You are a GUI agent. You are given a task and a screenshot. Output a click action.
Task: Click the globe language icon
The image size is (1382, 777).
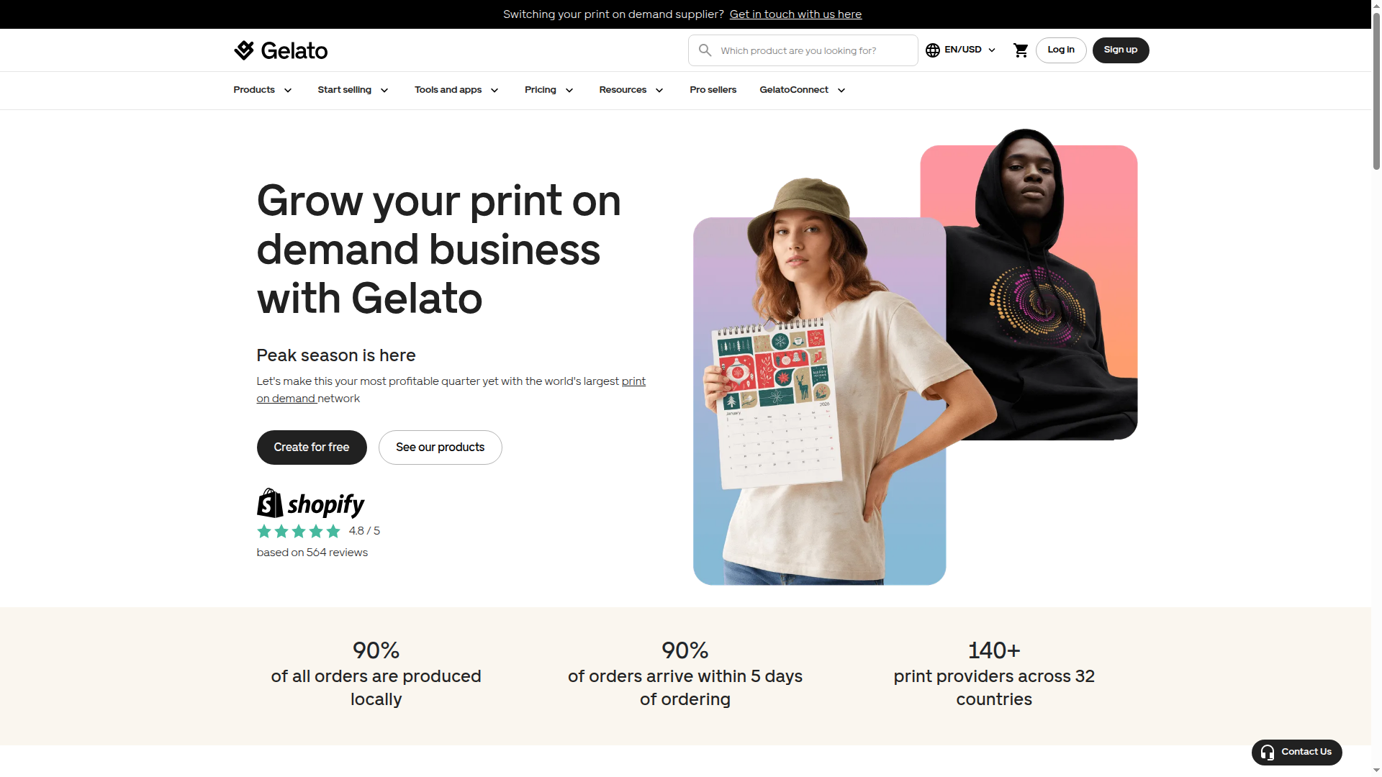[x=933, y=50]
